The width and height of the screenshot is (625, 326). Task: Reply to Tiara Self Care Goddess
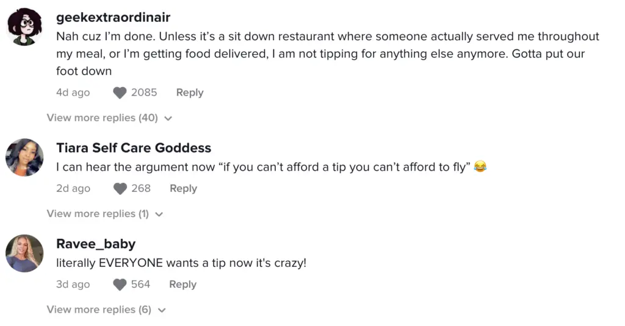pyautogui.click(x=183, y=188)
